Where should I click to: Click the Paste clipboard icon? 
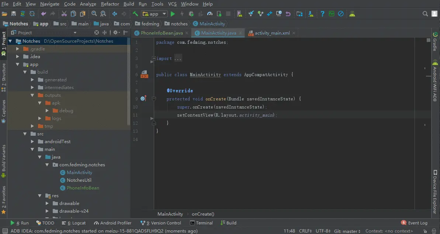[83, 14]
